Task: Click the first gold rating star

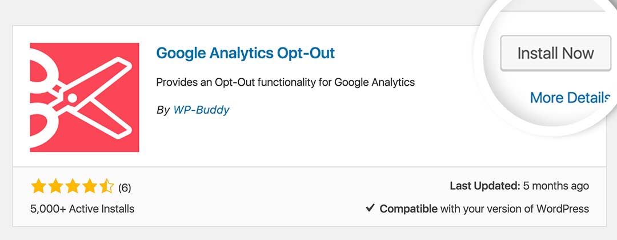Action: point(38,186)
